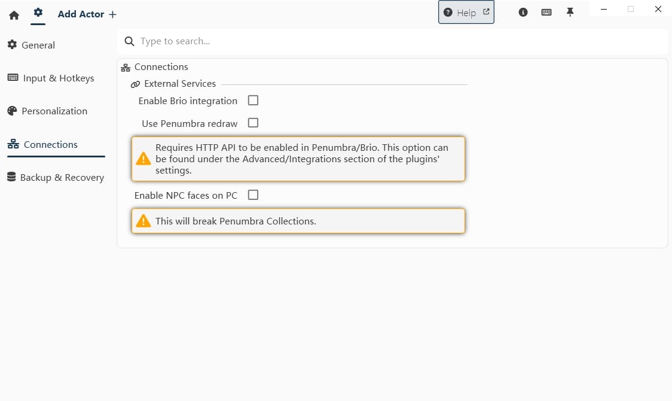Open the keyboard shortcuts icon
672x401 pixels.
pos(546,12)
